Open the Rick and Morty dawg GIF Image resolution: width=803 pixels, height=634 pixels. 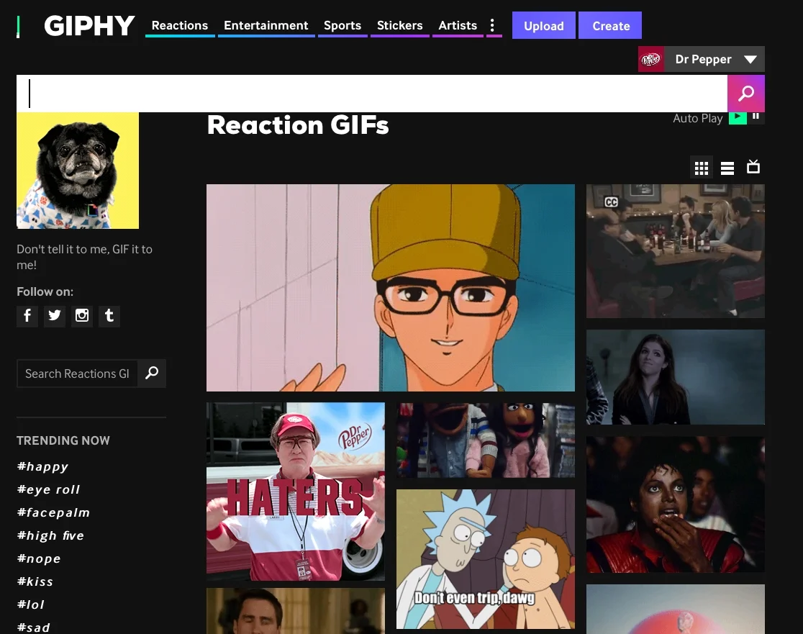486,559
